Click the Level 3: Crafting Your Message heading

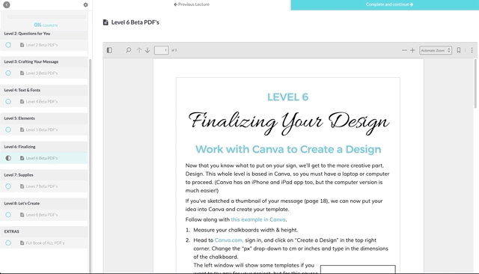tap(31, 61)
